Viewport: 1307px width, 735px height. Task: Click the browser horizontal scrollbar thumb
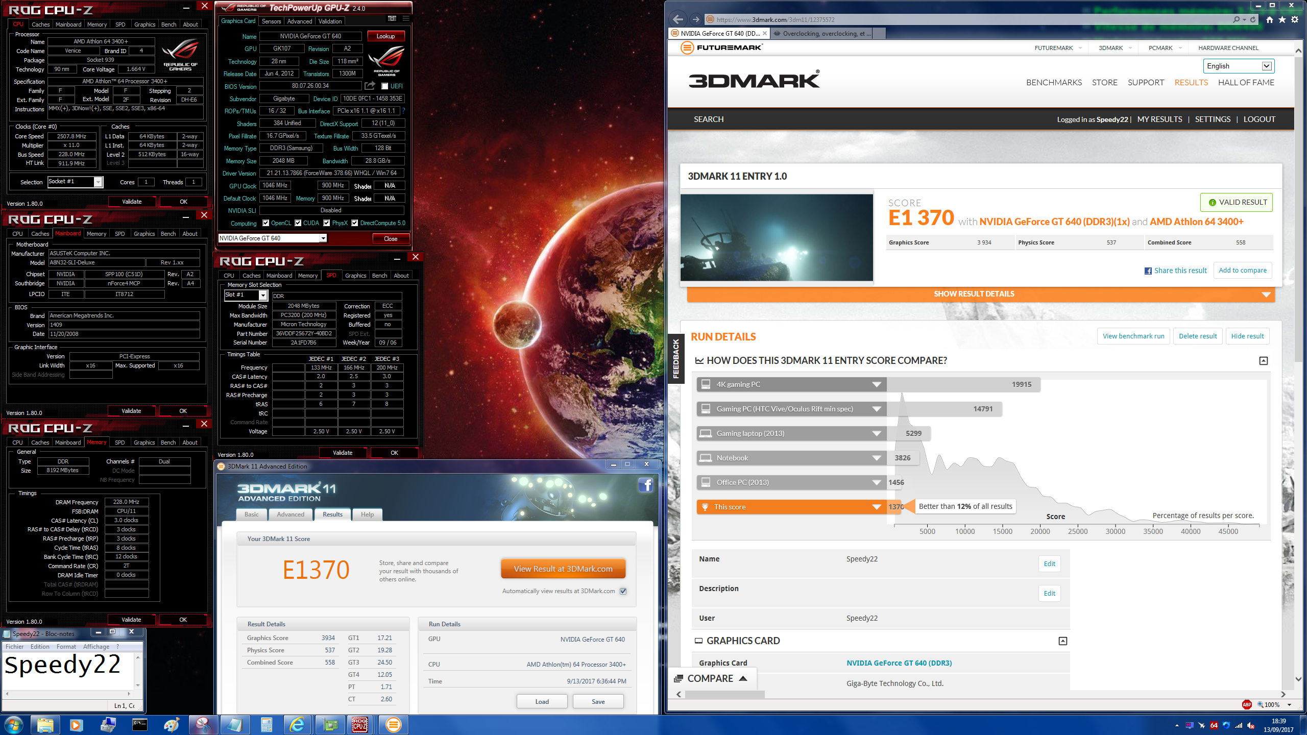(x=724, y=694)
